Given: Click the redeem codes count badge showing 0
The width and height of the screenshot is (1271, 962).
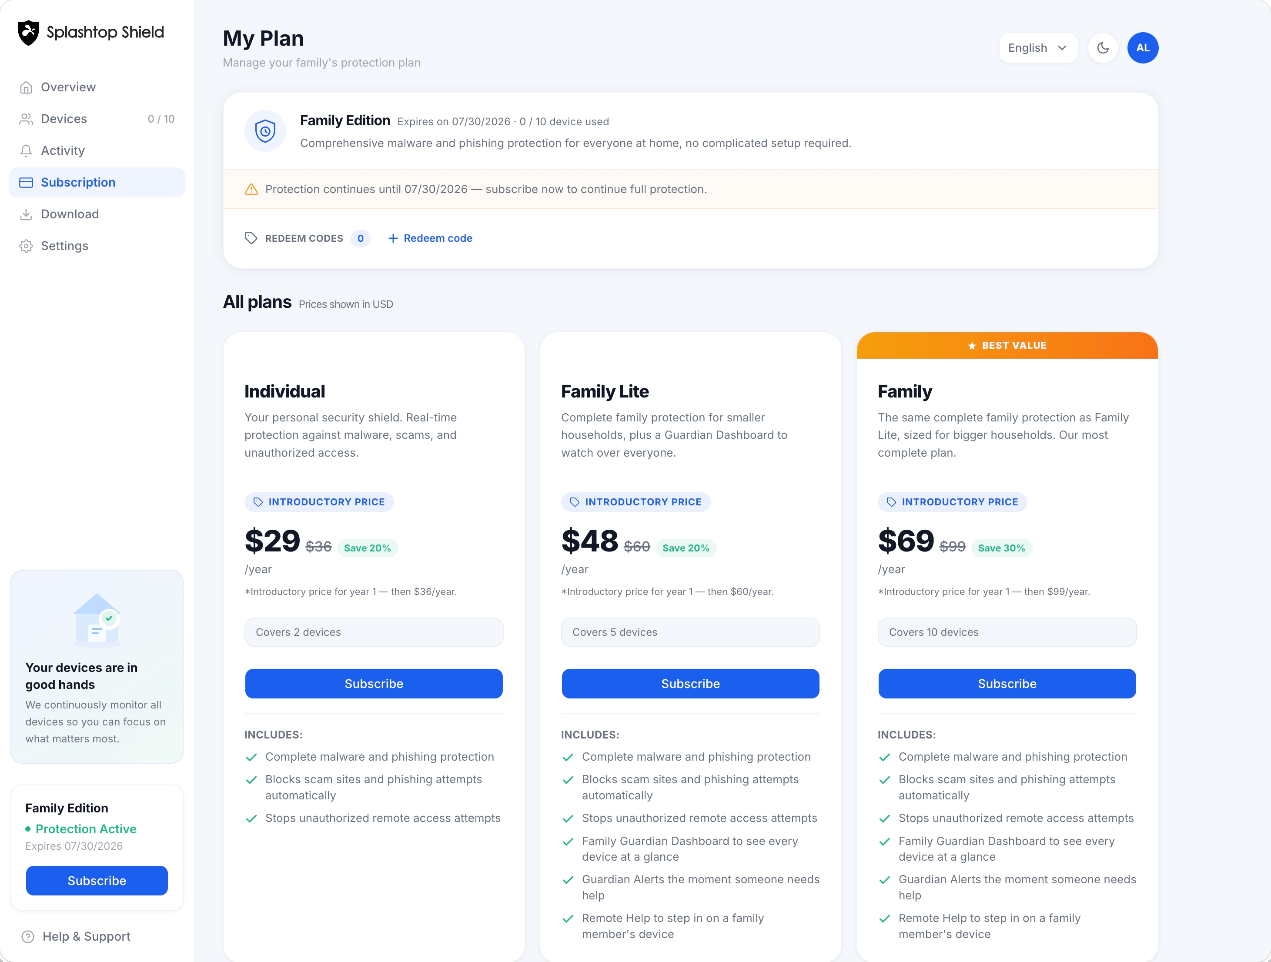Looking at the screenshot, I should (x=360, y=238).
